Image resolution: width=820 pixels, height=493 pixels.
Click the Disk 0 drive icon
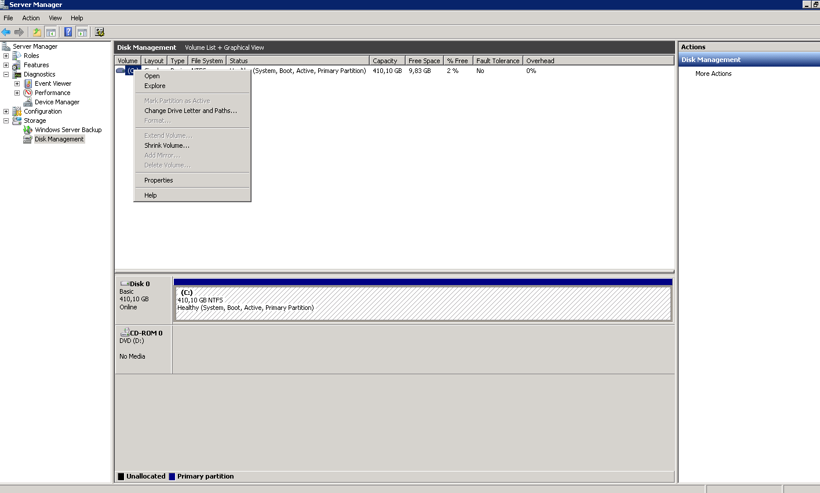[x=125, y=284]
